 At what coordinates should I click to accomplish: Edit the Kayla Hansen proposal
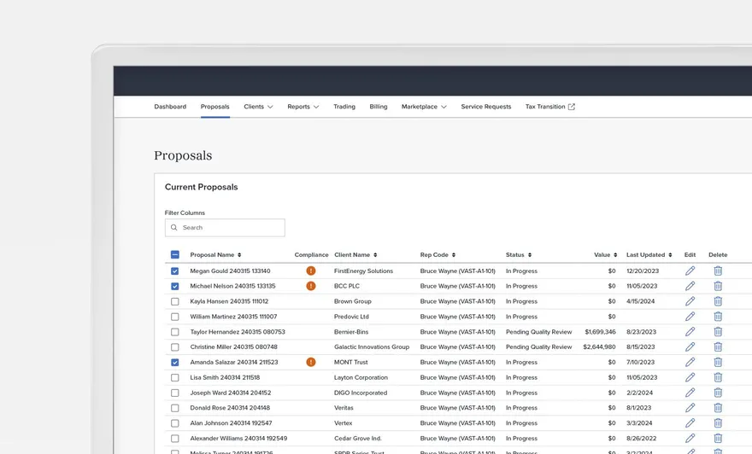(x=690, y=302)
